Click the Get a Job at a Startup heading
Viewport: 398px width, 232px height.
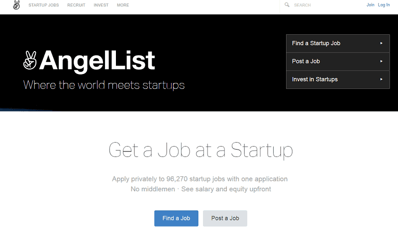[x=200, y=151]
